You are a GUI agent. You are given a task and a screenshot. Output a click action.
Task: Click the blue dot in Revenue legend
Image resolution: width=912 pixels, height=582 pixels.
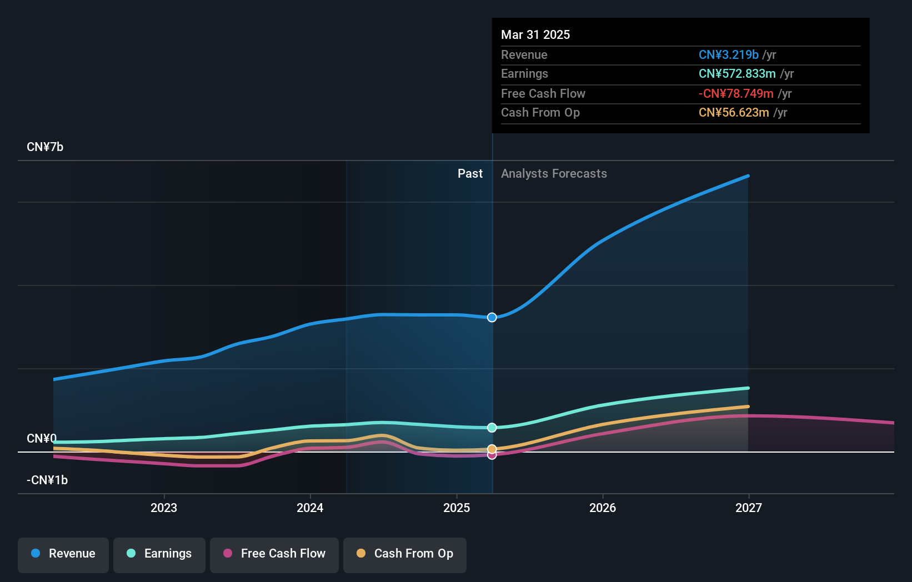[36, 553]
